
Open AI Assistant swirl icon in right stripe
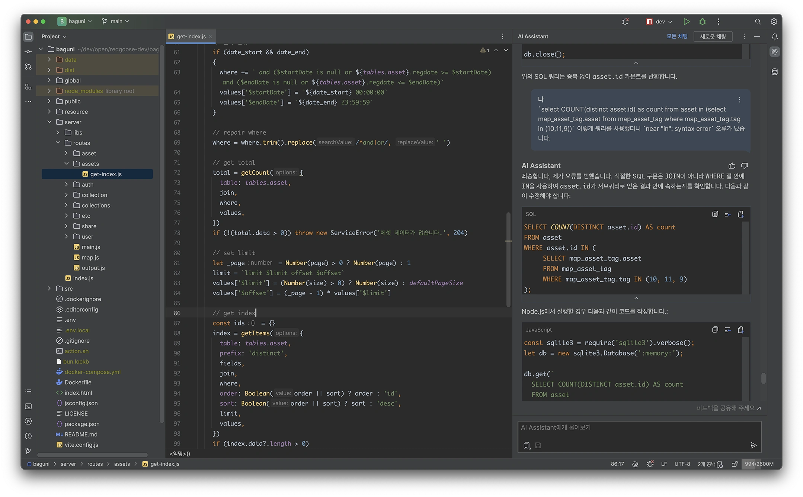[x=774, y=52]
